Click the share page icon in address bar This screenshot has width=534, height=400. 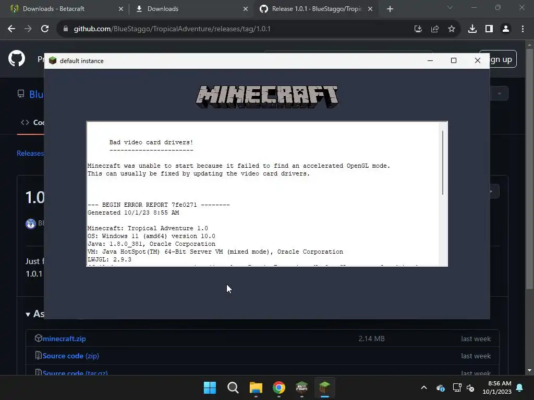click(435, 29)
